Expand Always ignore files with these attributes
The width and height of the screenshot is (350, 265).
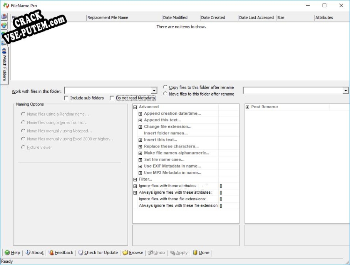point(135,193)
